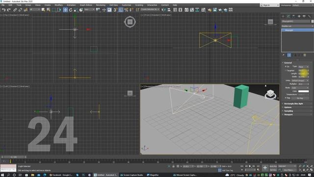Activate the Select and Scale tool
The height and width of the screenshot is (177, 314).
[76, 10]
